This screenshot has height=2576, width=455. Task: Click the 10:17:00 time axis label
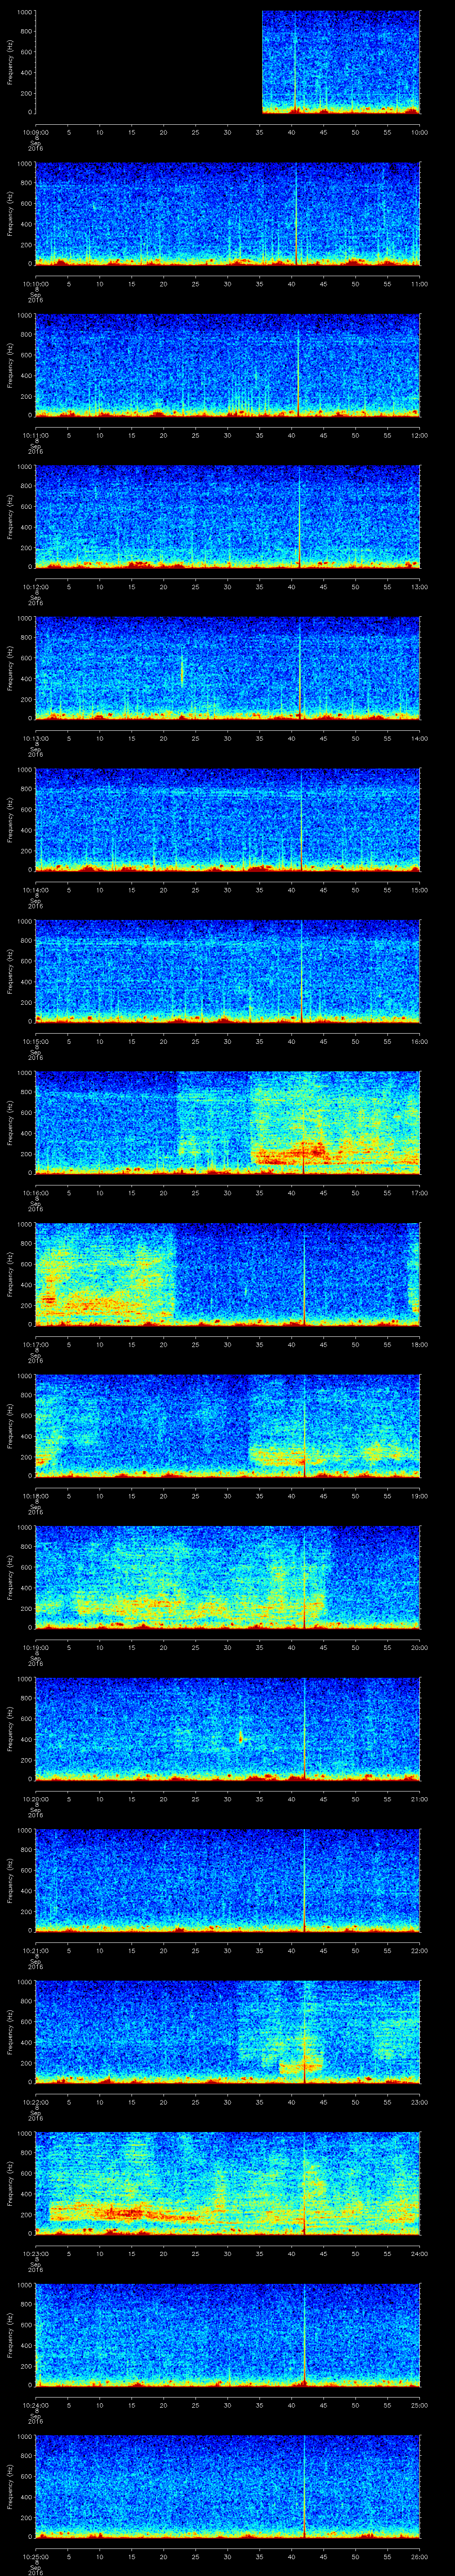[x=36, y=1344]
